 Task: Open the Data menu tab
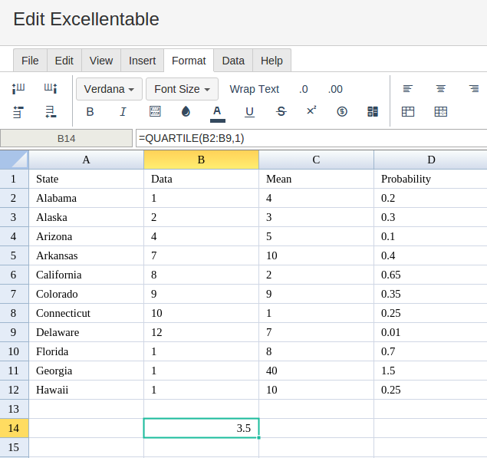233,61
